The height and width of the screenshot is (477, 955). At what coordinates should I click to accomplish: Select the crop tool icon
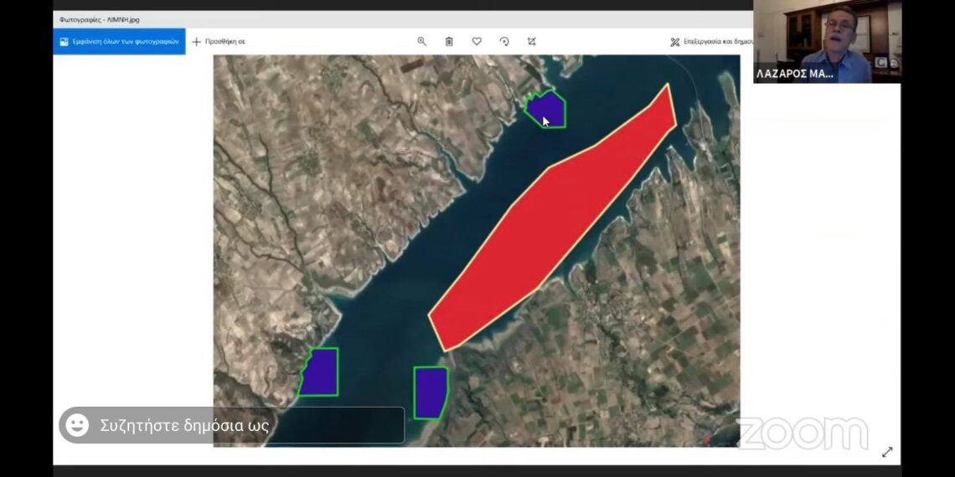pos(532,41)
